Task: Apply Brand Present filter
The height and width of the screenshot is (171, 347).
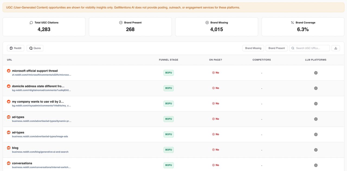Action: [277, 48]
